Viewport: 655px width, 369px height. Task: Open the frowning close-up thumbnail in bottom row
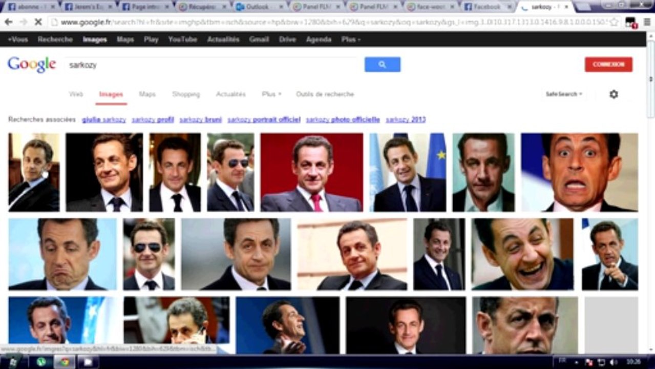coord(525,325)
